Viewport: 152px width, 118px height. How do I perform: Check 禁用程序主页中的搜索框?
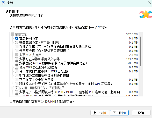click(17, 80)
